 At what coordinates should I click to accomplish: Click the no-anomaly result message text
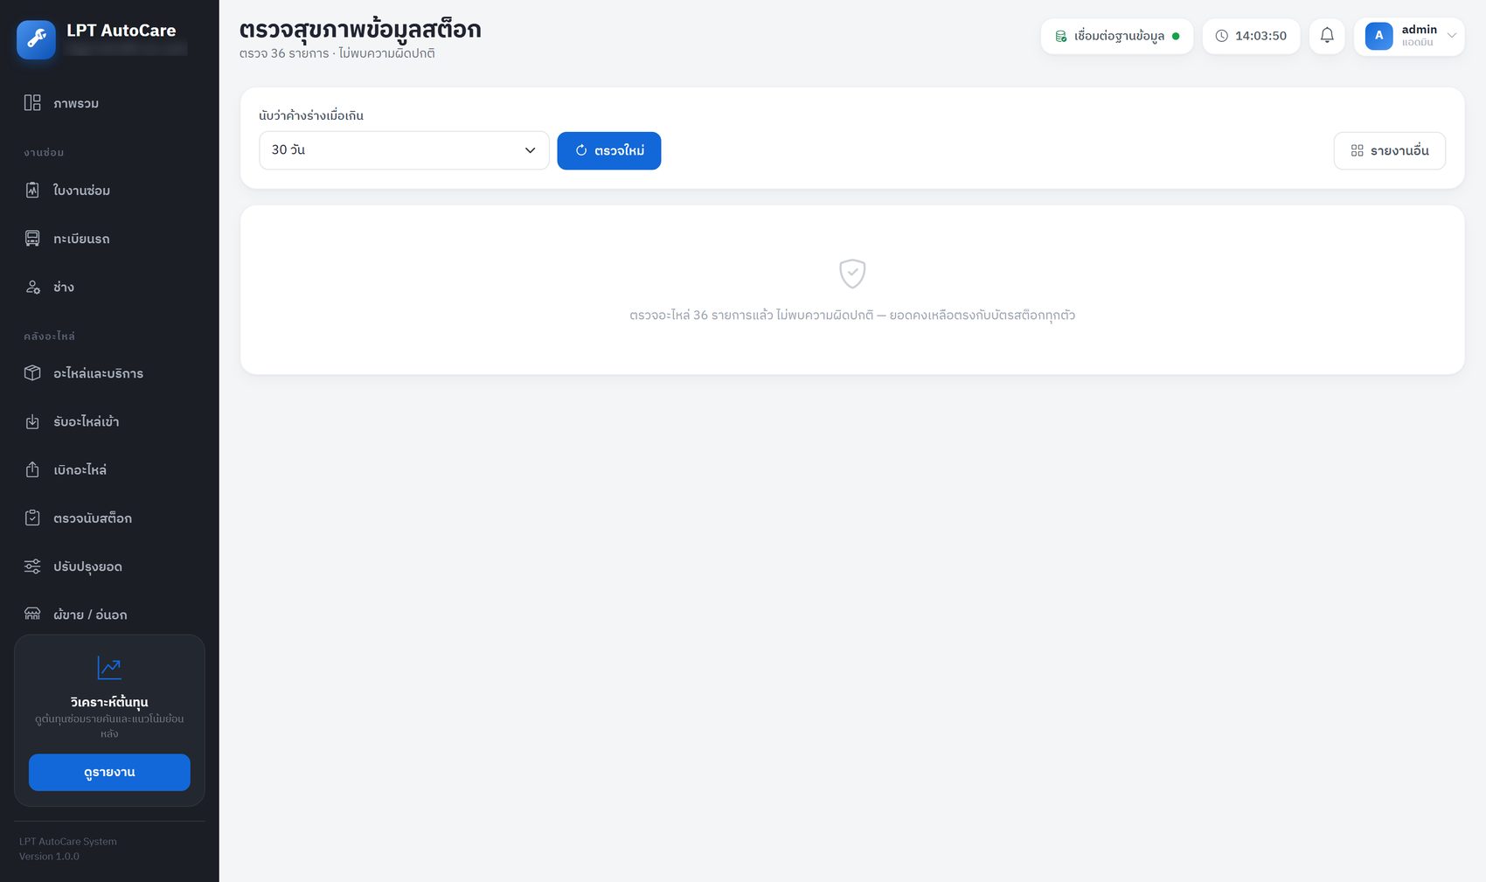coord(852,315)
